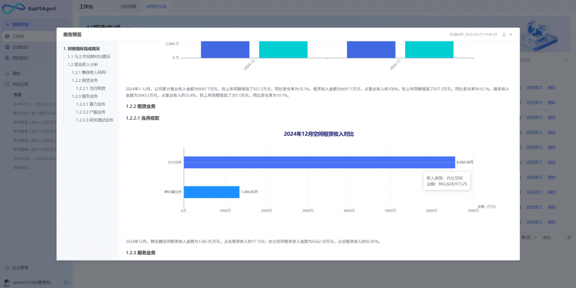Image resolution: width=576 pixels, height=288 pixels.
Task: Click the 新建对话 plus icon
Action: [x=7, y=25]
